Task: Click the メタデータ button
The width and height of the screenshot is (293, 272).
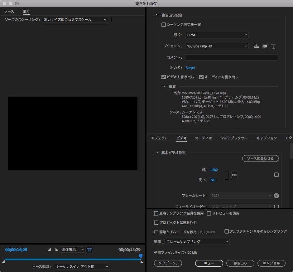Action: tap(168, 263)
